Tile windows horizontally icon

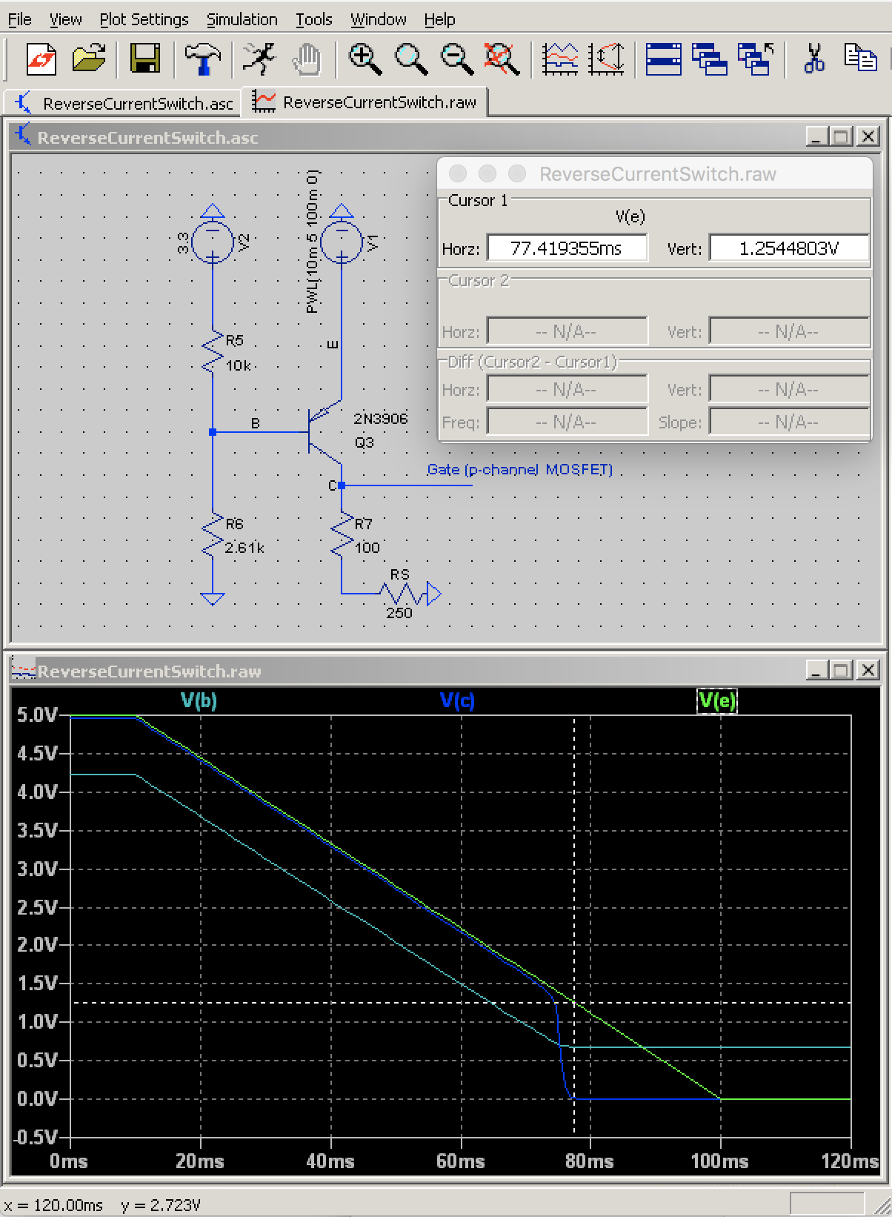(x=663, y=59)
